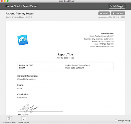Click the Edit Report button
Screen dimensions: 131x124
[x=117, y=6]
